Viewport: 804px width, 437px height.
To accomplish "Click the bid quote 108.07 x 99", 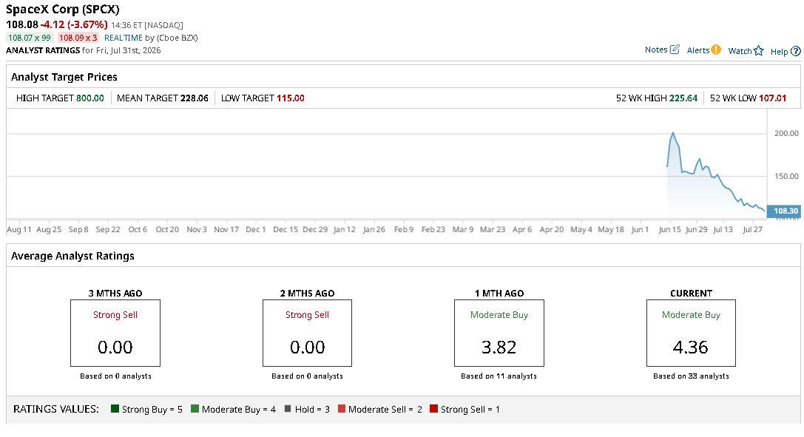I will (30, 38).
